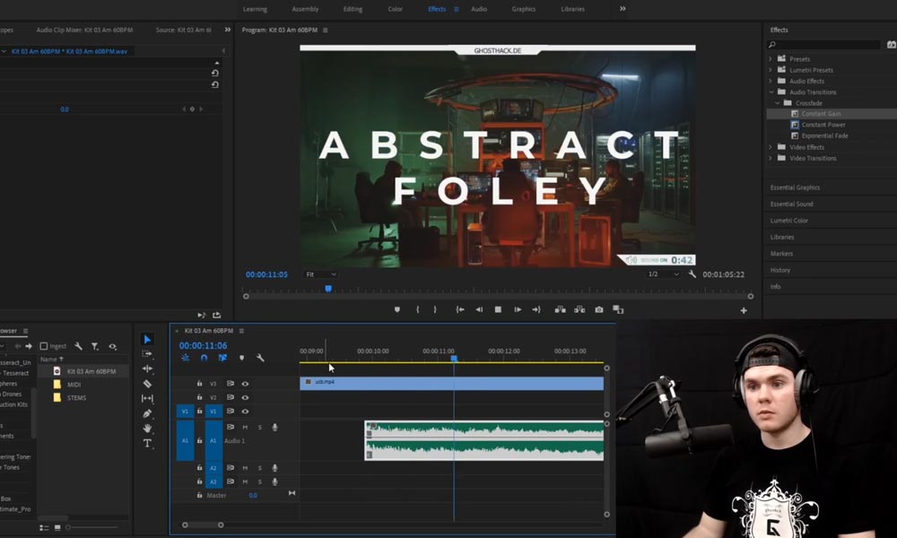Click the Mark In button

click(x=418, y=309)
